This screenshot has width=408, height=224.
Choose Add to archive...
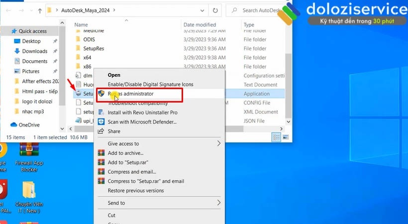click(125, 153)
